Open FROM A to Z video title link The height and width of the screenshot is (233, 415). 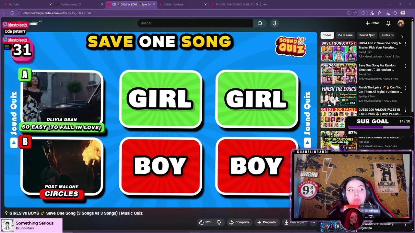point(380,45)
